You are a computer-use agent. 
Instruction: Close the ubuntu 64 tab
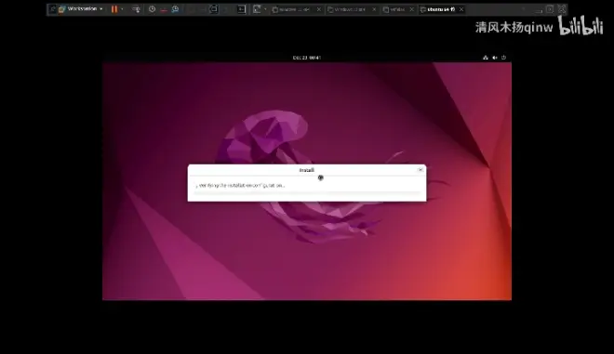point(461,9)
